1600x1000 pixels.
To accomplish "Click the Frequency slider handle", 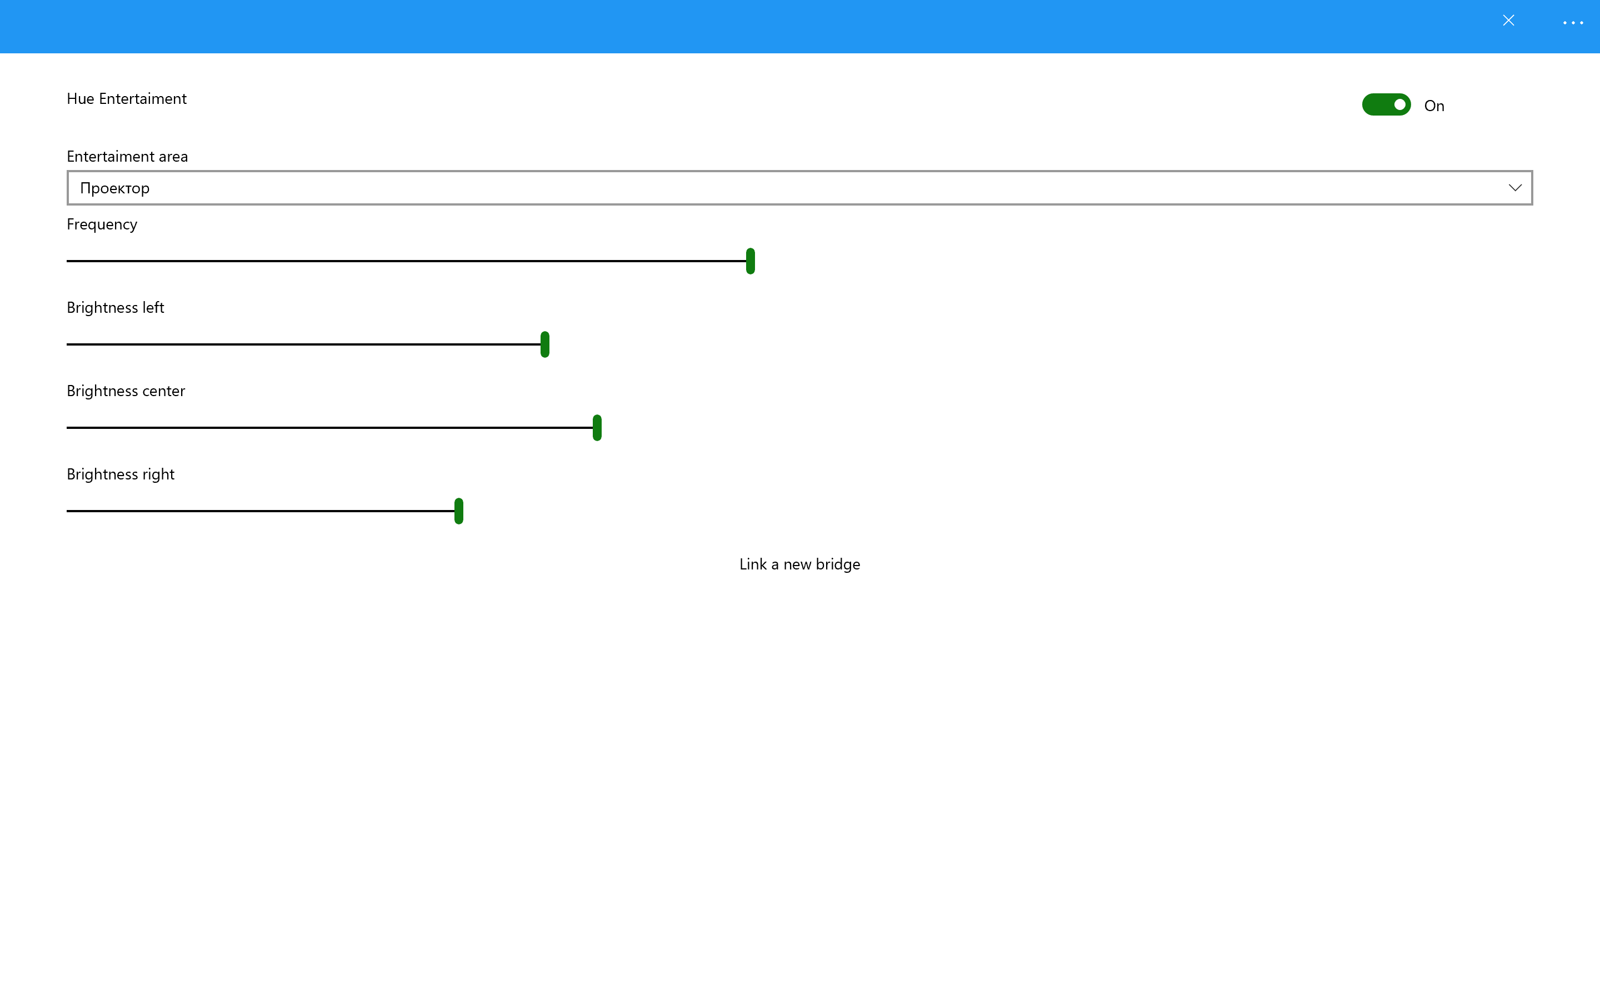I will (750, 261).
